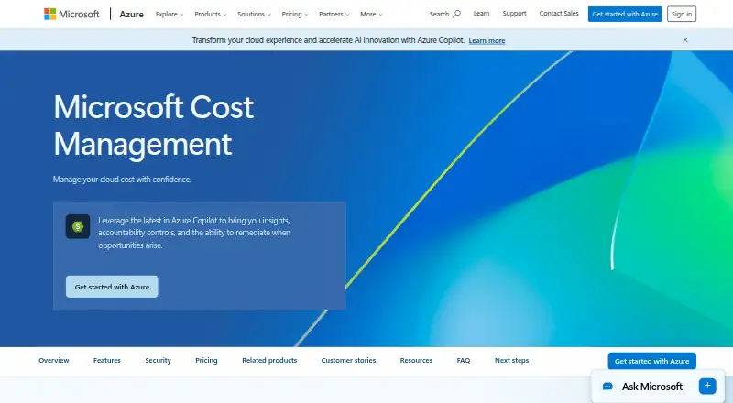The width and height of the screenshot is (733, 403).
Task: Expand the Ask Microsoft chat with plus
Action: (x=707, y=386)
